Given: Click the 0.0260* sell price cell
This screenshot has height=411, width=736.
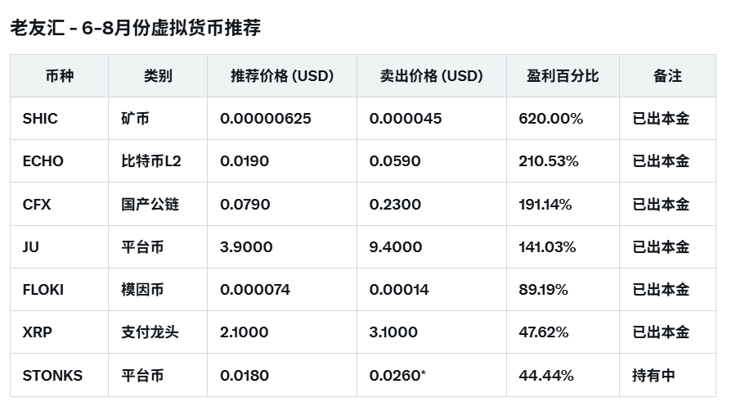Looking at the screenshot, I should pyautogui.click(x=397, y=376).
